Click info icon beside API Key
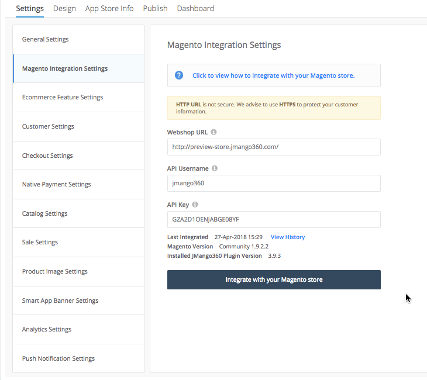 pos(195,205)
